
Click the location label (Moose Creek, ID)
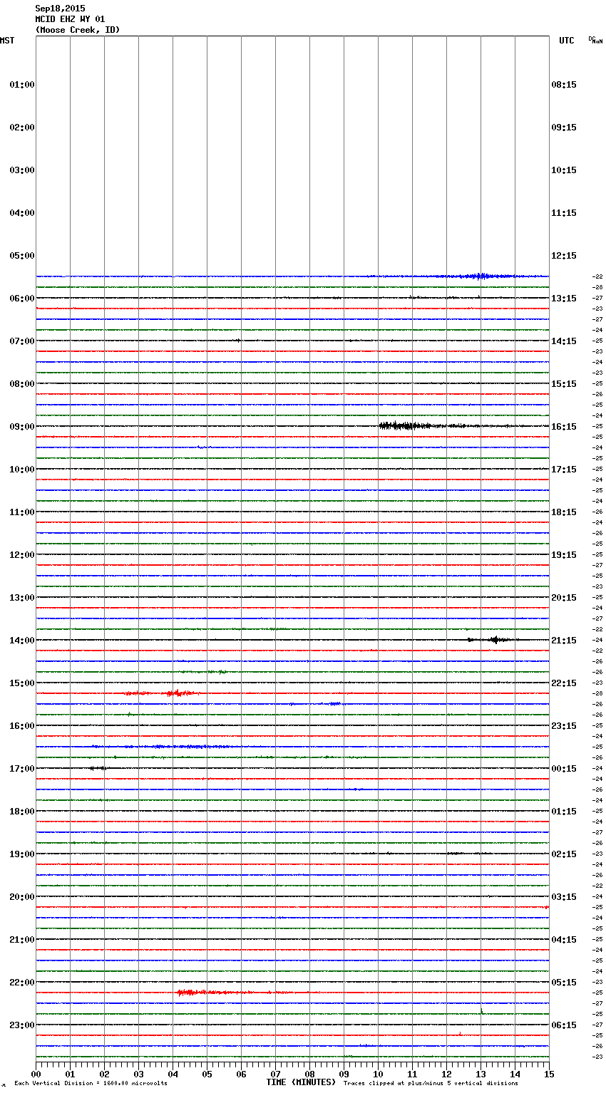tap(78, 30)
